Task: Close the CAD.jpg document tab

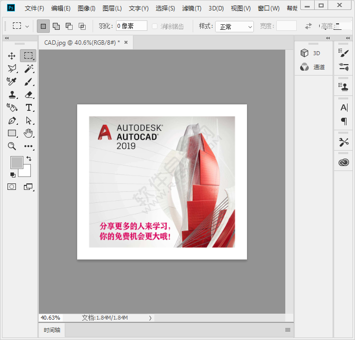Action: [126, 42]
